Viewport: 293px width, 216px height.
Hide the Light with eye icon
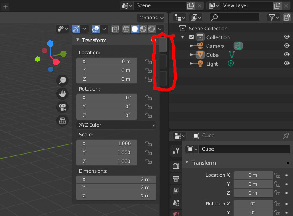coord(286,63)
